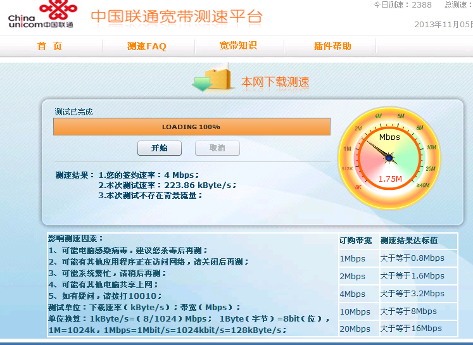This screenshot has width=473, height=345.
Task: Click the 其他电脑共享上网 tip line
Action: [x=103, y=285]
